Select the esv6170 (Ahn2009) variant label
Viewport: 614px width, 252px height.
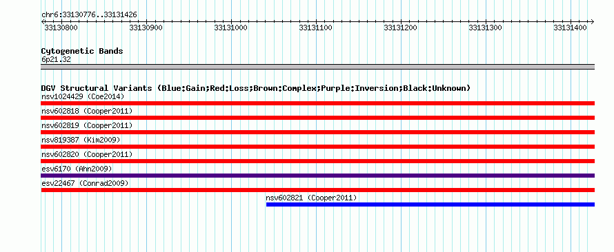coord(77,169)
